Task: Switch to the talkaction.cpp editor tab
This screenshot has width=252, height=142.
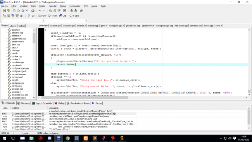Action: pos(181,26)
